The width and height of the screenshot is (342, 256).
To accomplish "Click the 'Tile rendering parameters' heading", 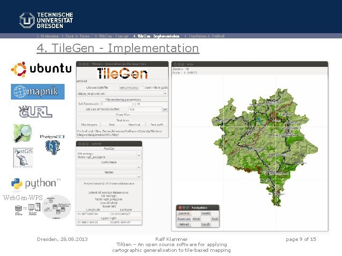I will click(x=123, y=100).
